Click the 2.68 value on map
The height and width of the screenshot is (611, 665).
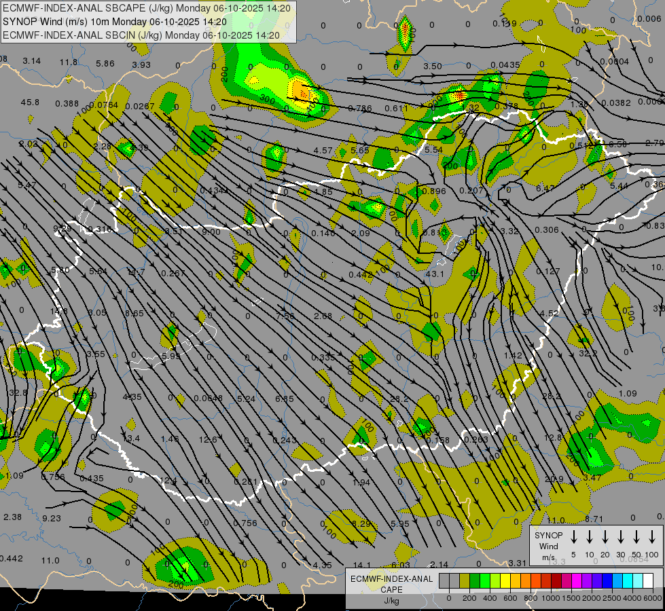323,316
